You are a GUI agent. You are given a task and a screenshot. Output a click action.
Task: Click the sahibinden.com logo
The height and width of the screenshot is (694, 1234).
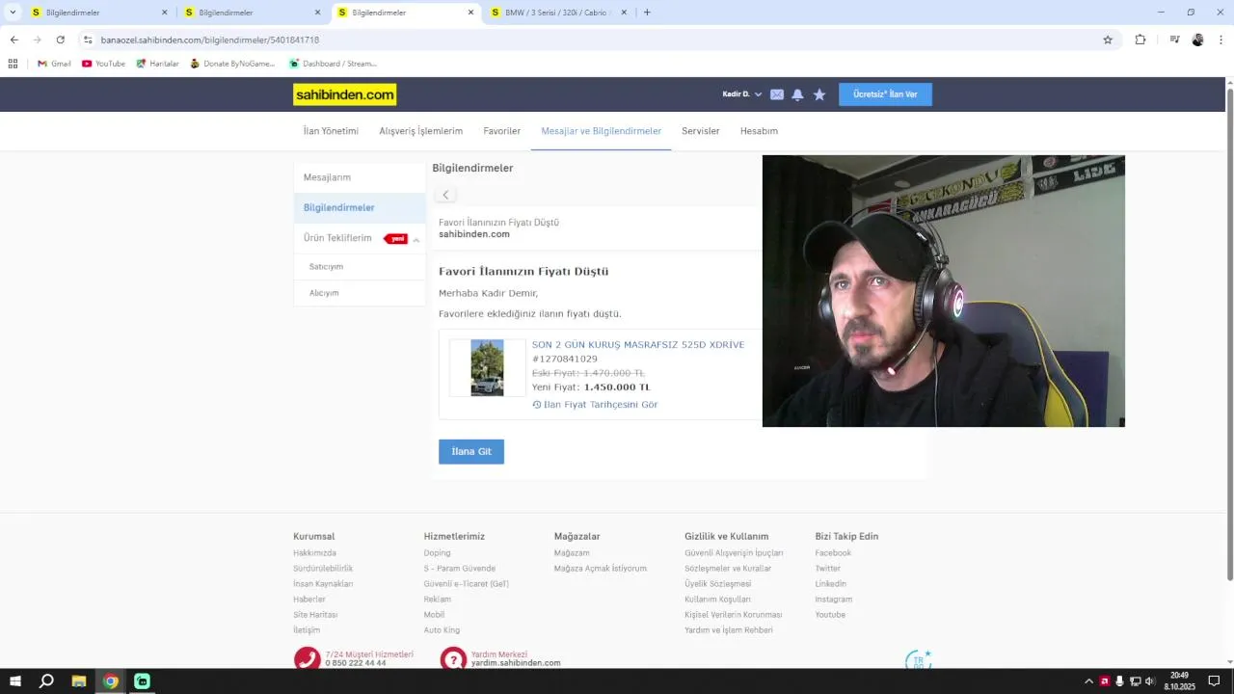(x=344, y=94)
